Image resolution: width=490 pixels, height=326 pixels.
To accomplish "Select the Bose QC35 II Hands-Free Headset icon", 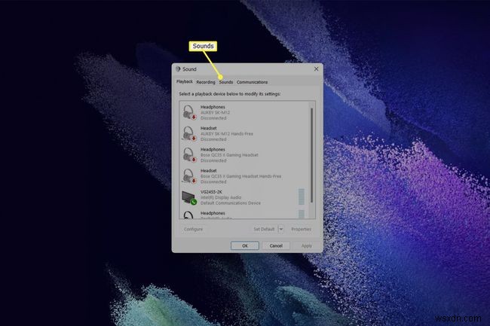I will (x=189, y=176).
